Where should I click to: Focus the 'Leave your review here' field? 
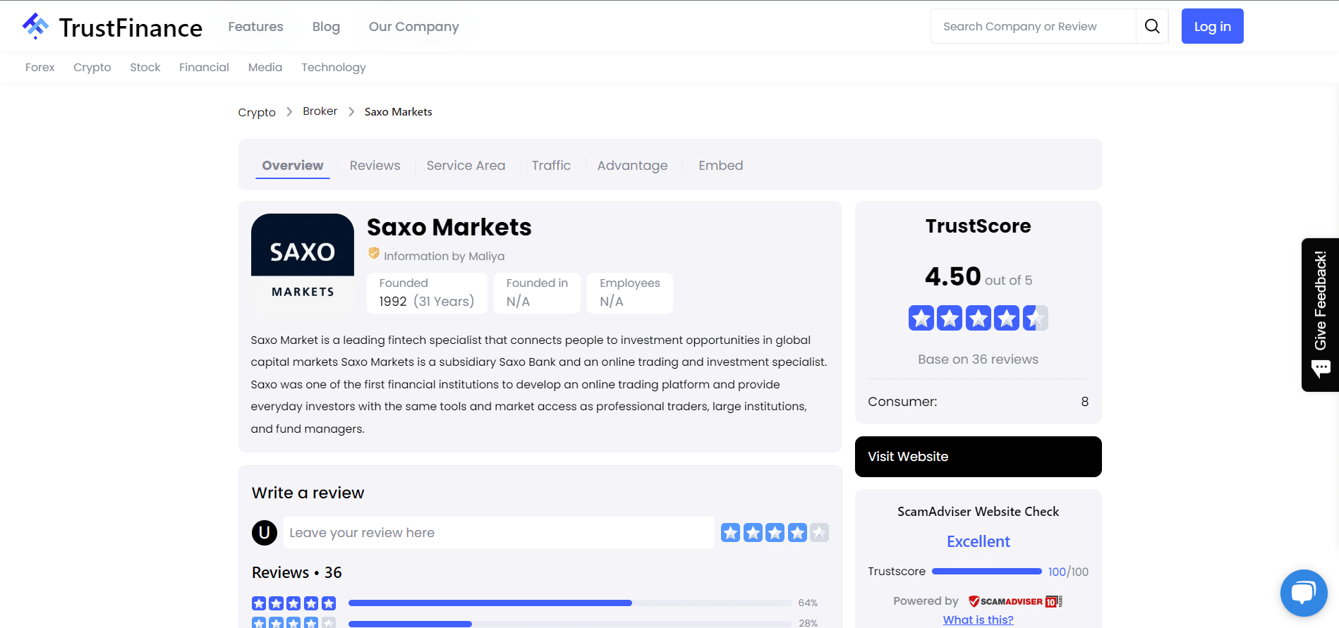click(498, 533)
